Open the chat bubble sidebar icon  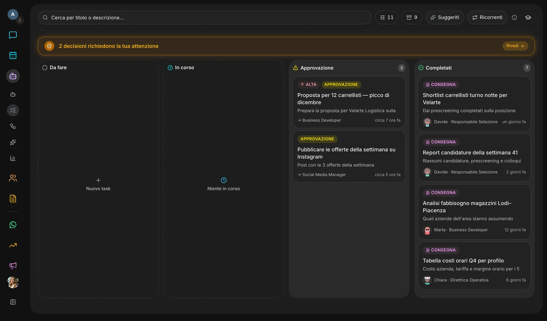[x=13, y=35]
